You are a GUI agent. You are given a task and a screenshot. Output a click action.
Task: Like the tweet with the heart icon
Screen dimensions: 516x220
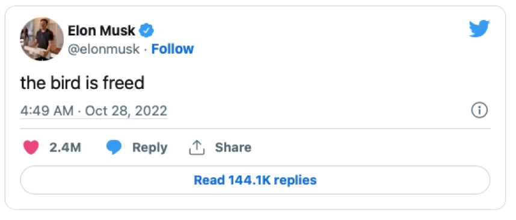[x=31, y=147]
